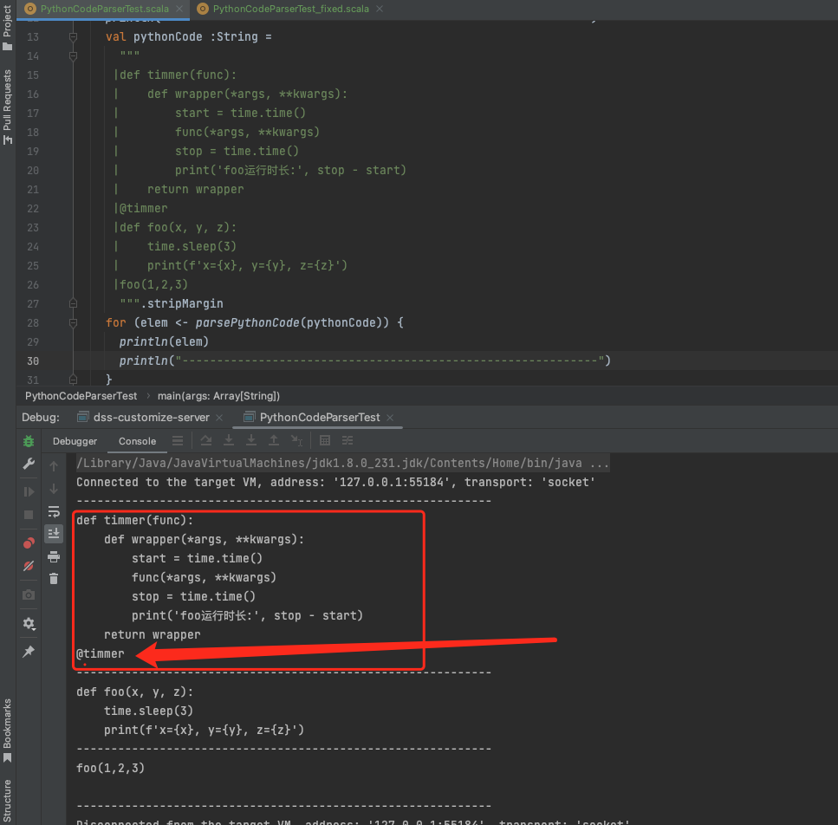Open Structure tool window
This screenshot has width=838, height=825.
pyautogui.click(x=8, y=801)
